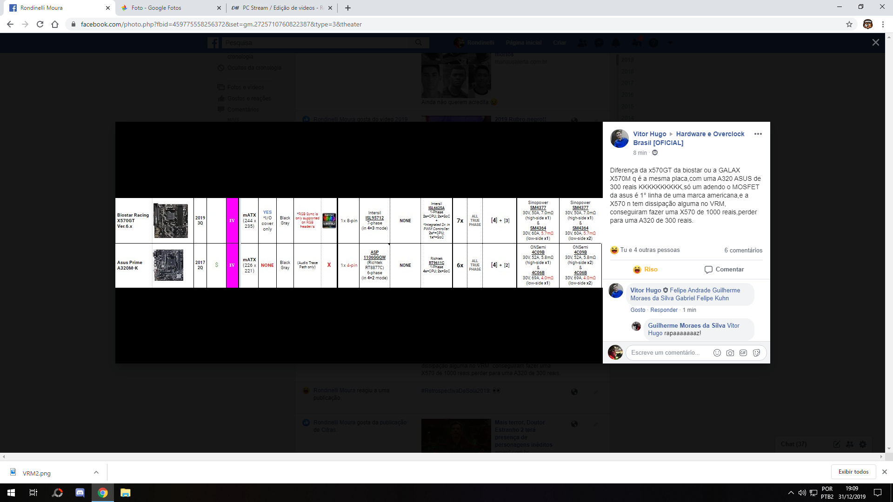Go forward in browser history

click(x=25, y=24)
